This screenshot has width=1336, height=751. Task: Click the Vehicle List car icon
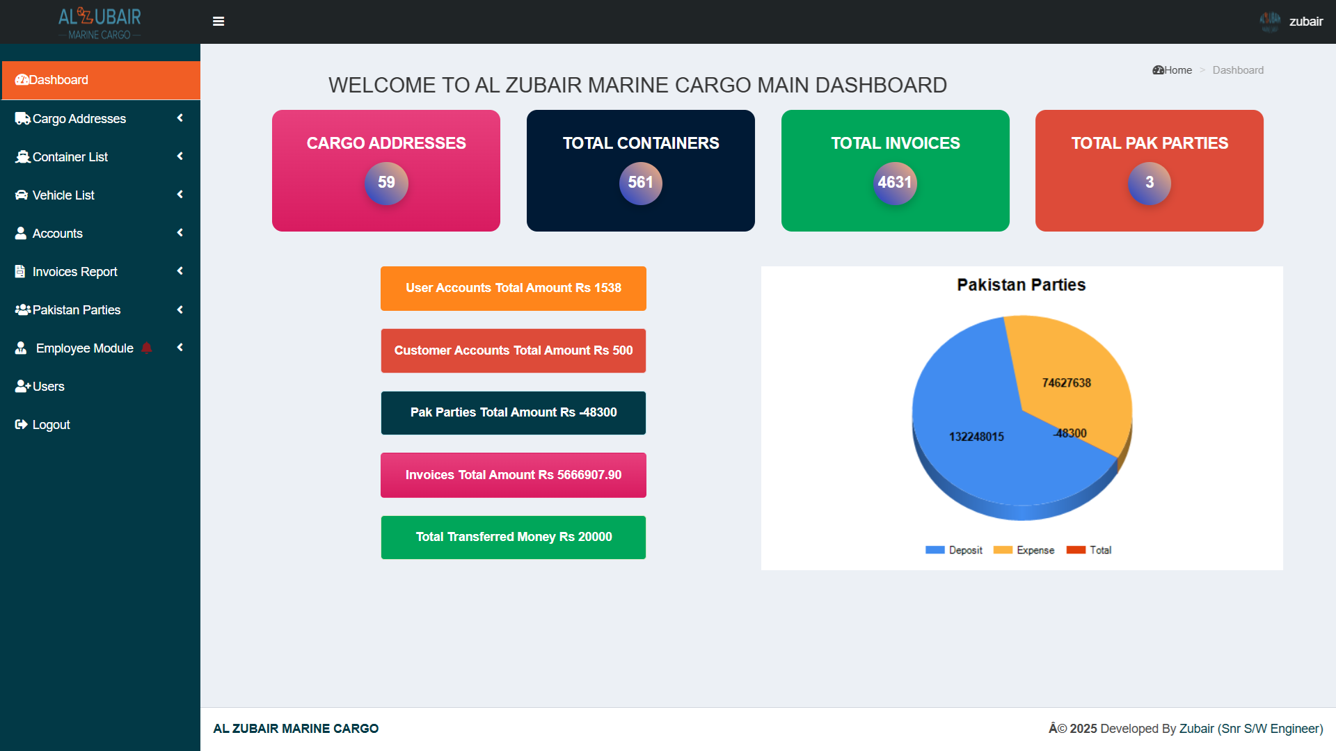(21, 195)
